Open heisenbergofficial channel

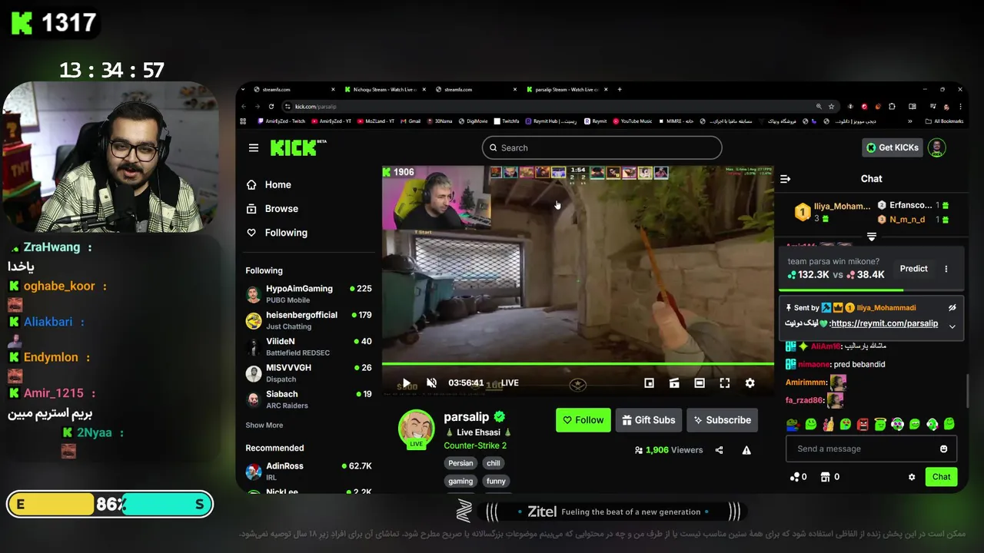[308, 320]
